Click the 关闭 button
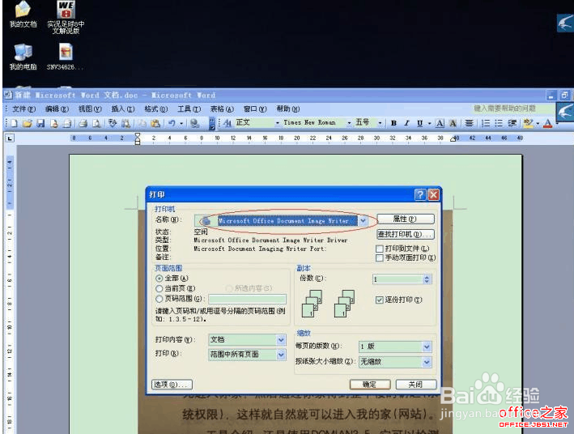The image size is (574, 434). click(x=416, y=385)
